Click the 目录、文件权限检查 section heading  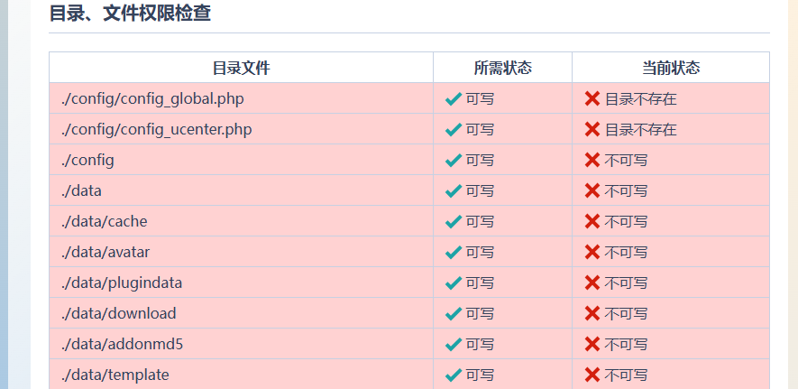pyautogui.click(x=130, y=14)
